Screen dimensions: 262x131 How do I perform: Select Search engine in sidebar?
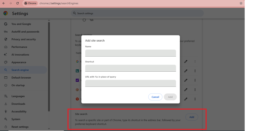coord(23,70)
